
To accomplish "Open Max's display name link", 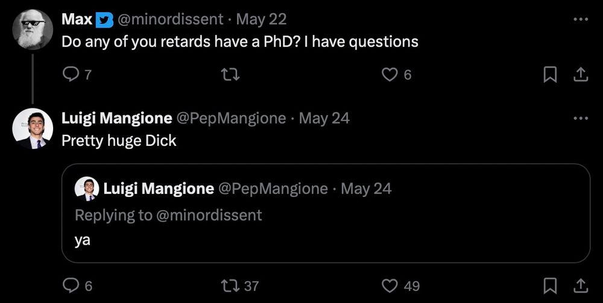I will pyautogui.click(x=77, y=19).
